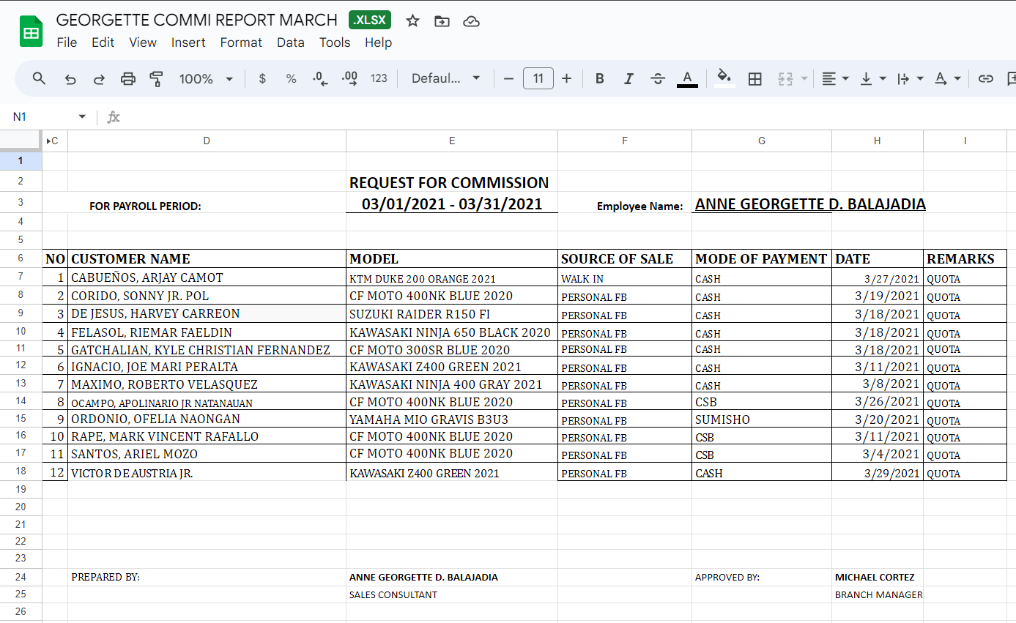This screenshot has width=1016, height=623.
Task: Click the select-all corner box
Action: pos(21,141)
